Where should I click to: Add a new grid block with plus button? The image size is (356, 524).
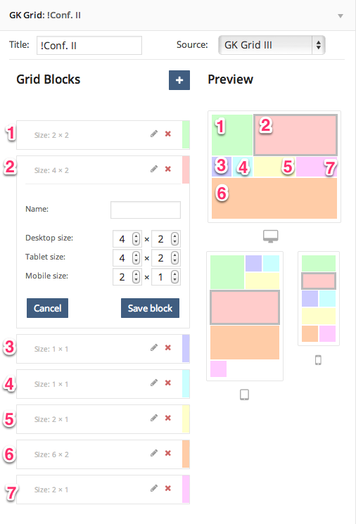coord(179,80)
